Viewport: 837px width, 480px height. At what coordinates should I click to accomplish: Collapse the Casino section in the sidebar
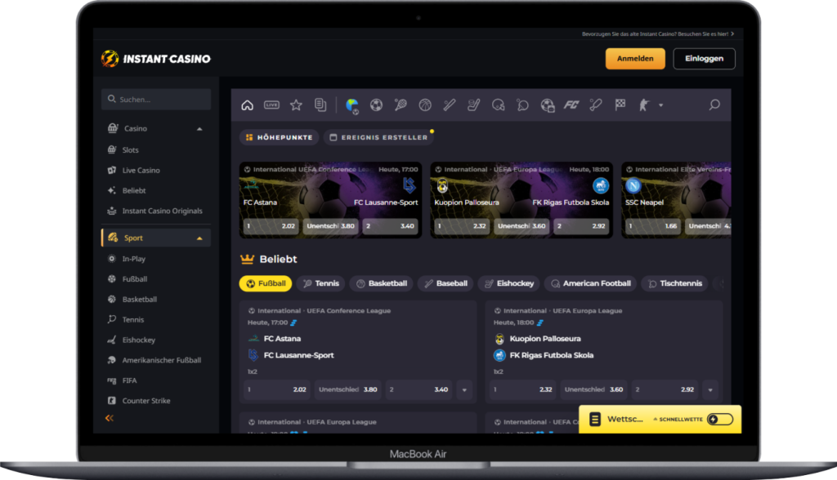pos(199,129)
